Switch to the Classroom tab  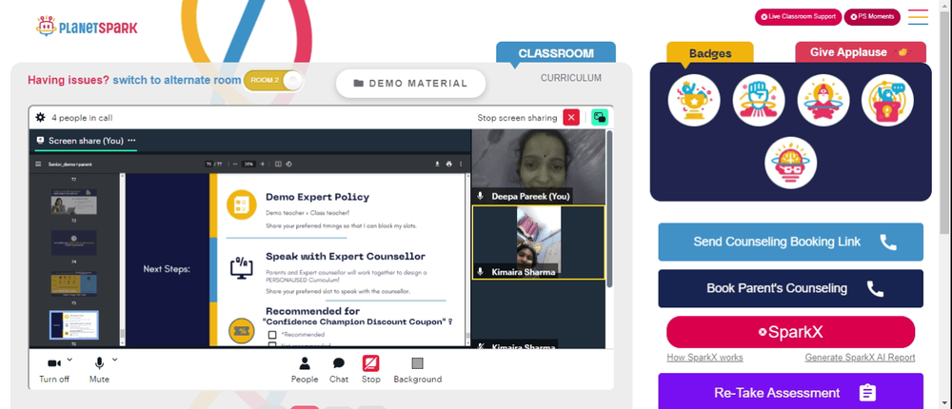pos(556,53)
